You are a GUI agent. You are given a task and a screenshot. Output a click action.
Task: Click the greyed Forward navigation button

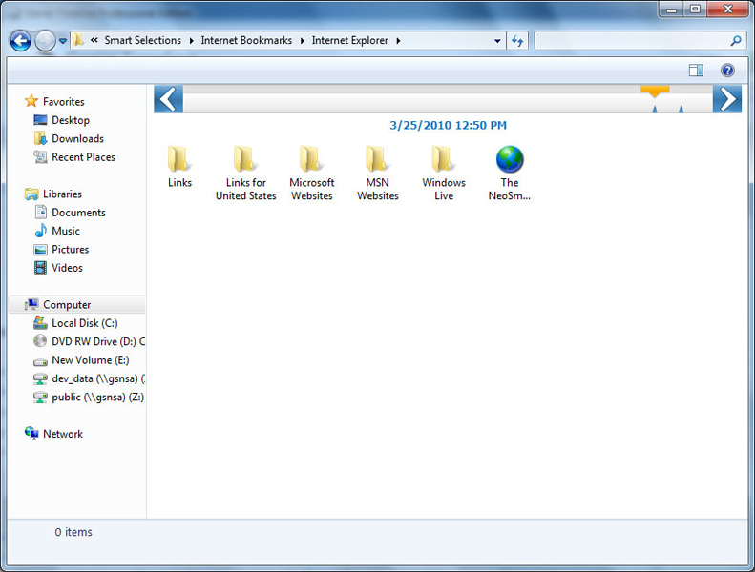[45, 41]
